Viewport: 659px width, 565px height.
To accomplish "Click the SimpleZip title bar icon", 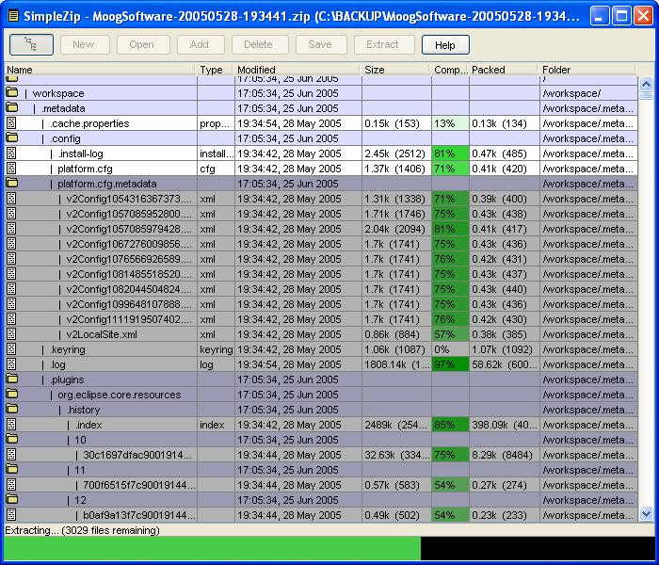I will (13, 16).
